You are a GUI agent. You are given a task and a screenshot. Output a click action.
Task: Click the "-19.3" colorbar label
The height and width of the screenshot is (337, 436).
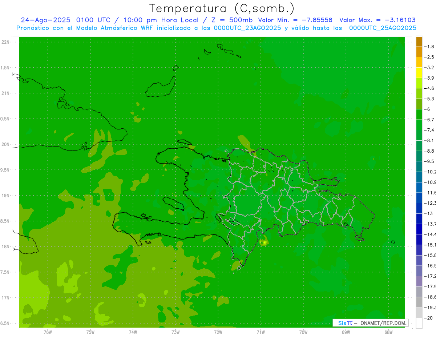tap(430, 307)
